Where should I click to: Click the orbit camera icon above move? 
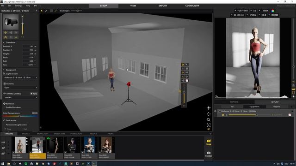[209, 108]
